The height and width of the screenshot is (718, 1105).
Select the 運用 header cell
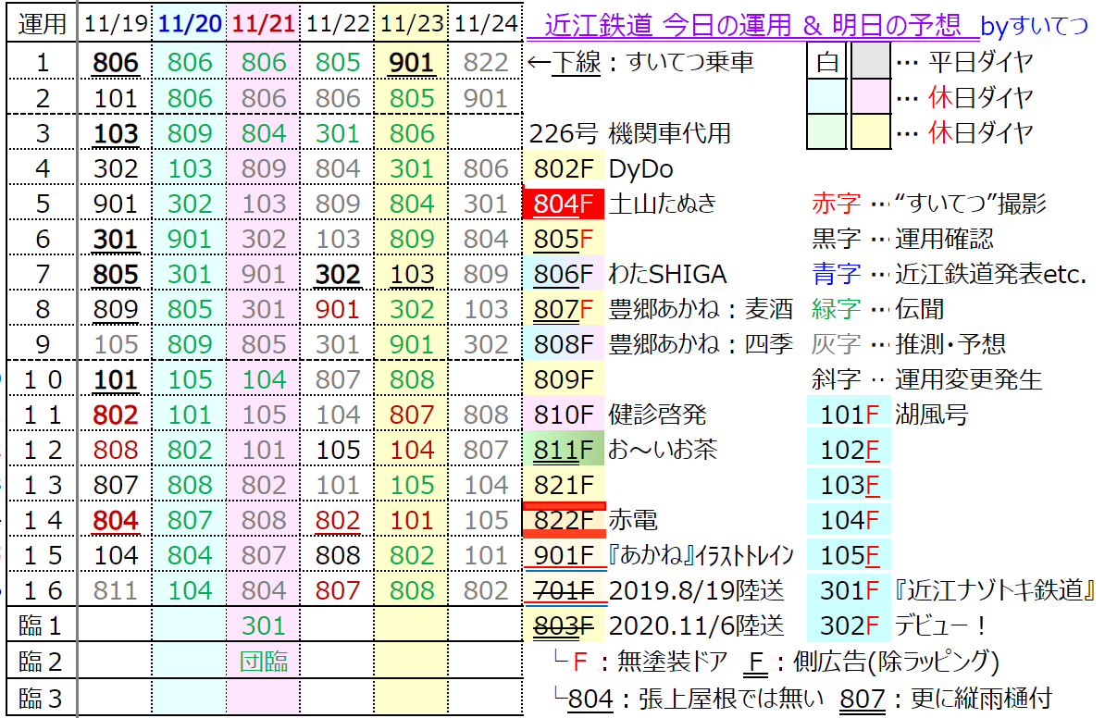[43, 25]
